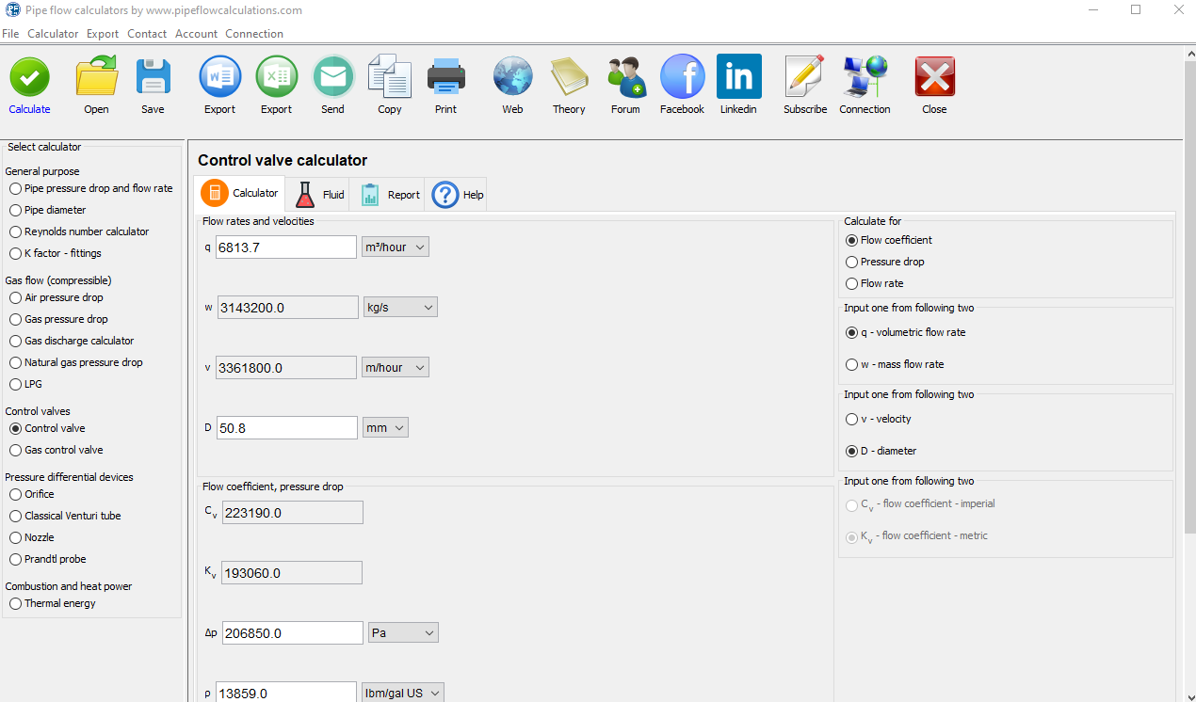Viewport: 1196px width, 702px height.
Task: Export to Word document icon
Action: click(x=219, y=77)
